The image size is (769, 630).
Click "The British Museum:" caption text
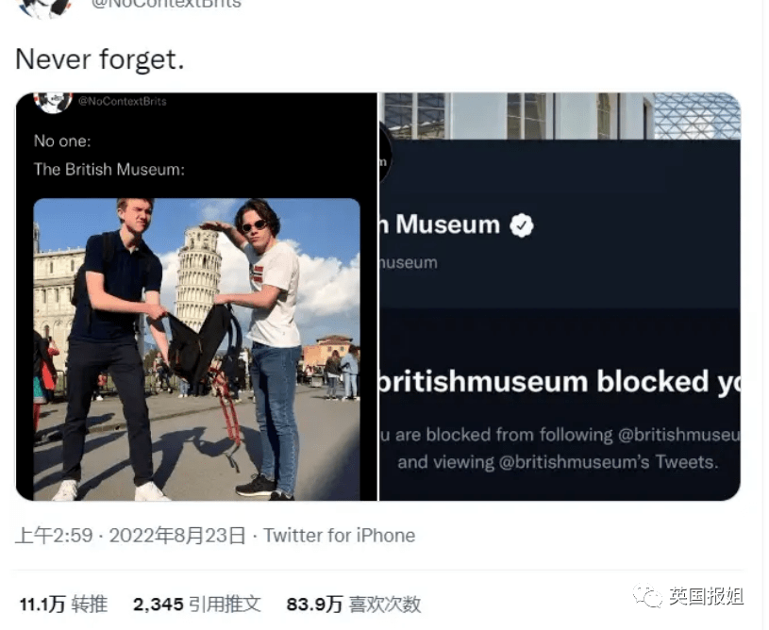click(x=109, y=170)
